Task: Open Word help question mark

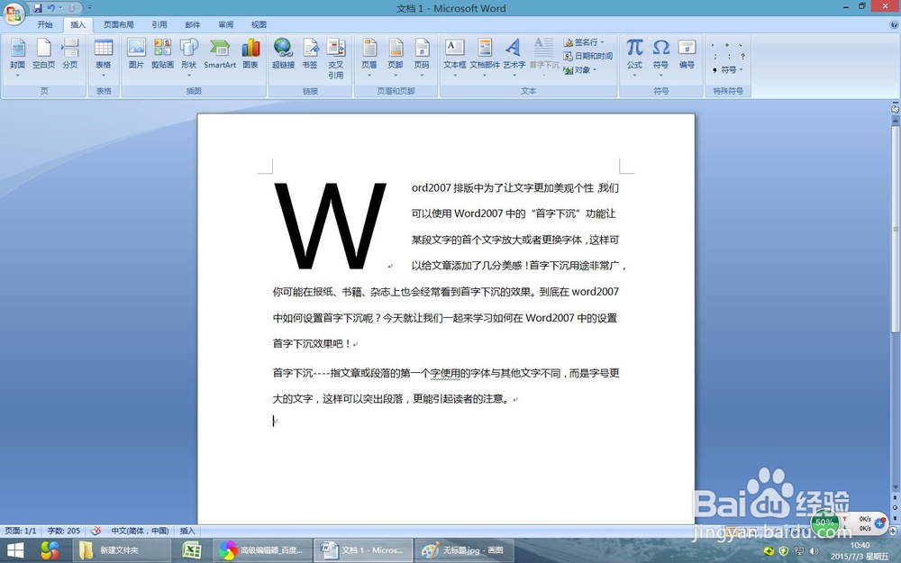Action: [x=894, y=24]
